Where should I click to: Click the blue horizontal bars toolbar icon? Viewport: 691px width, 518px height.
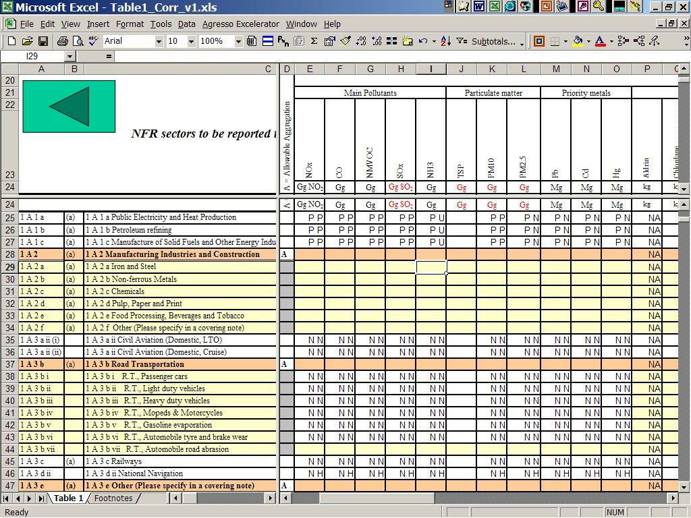267,41
